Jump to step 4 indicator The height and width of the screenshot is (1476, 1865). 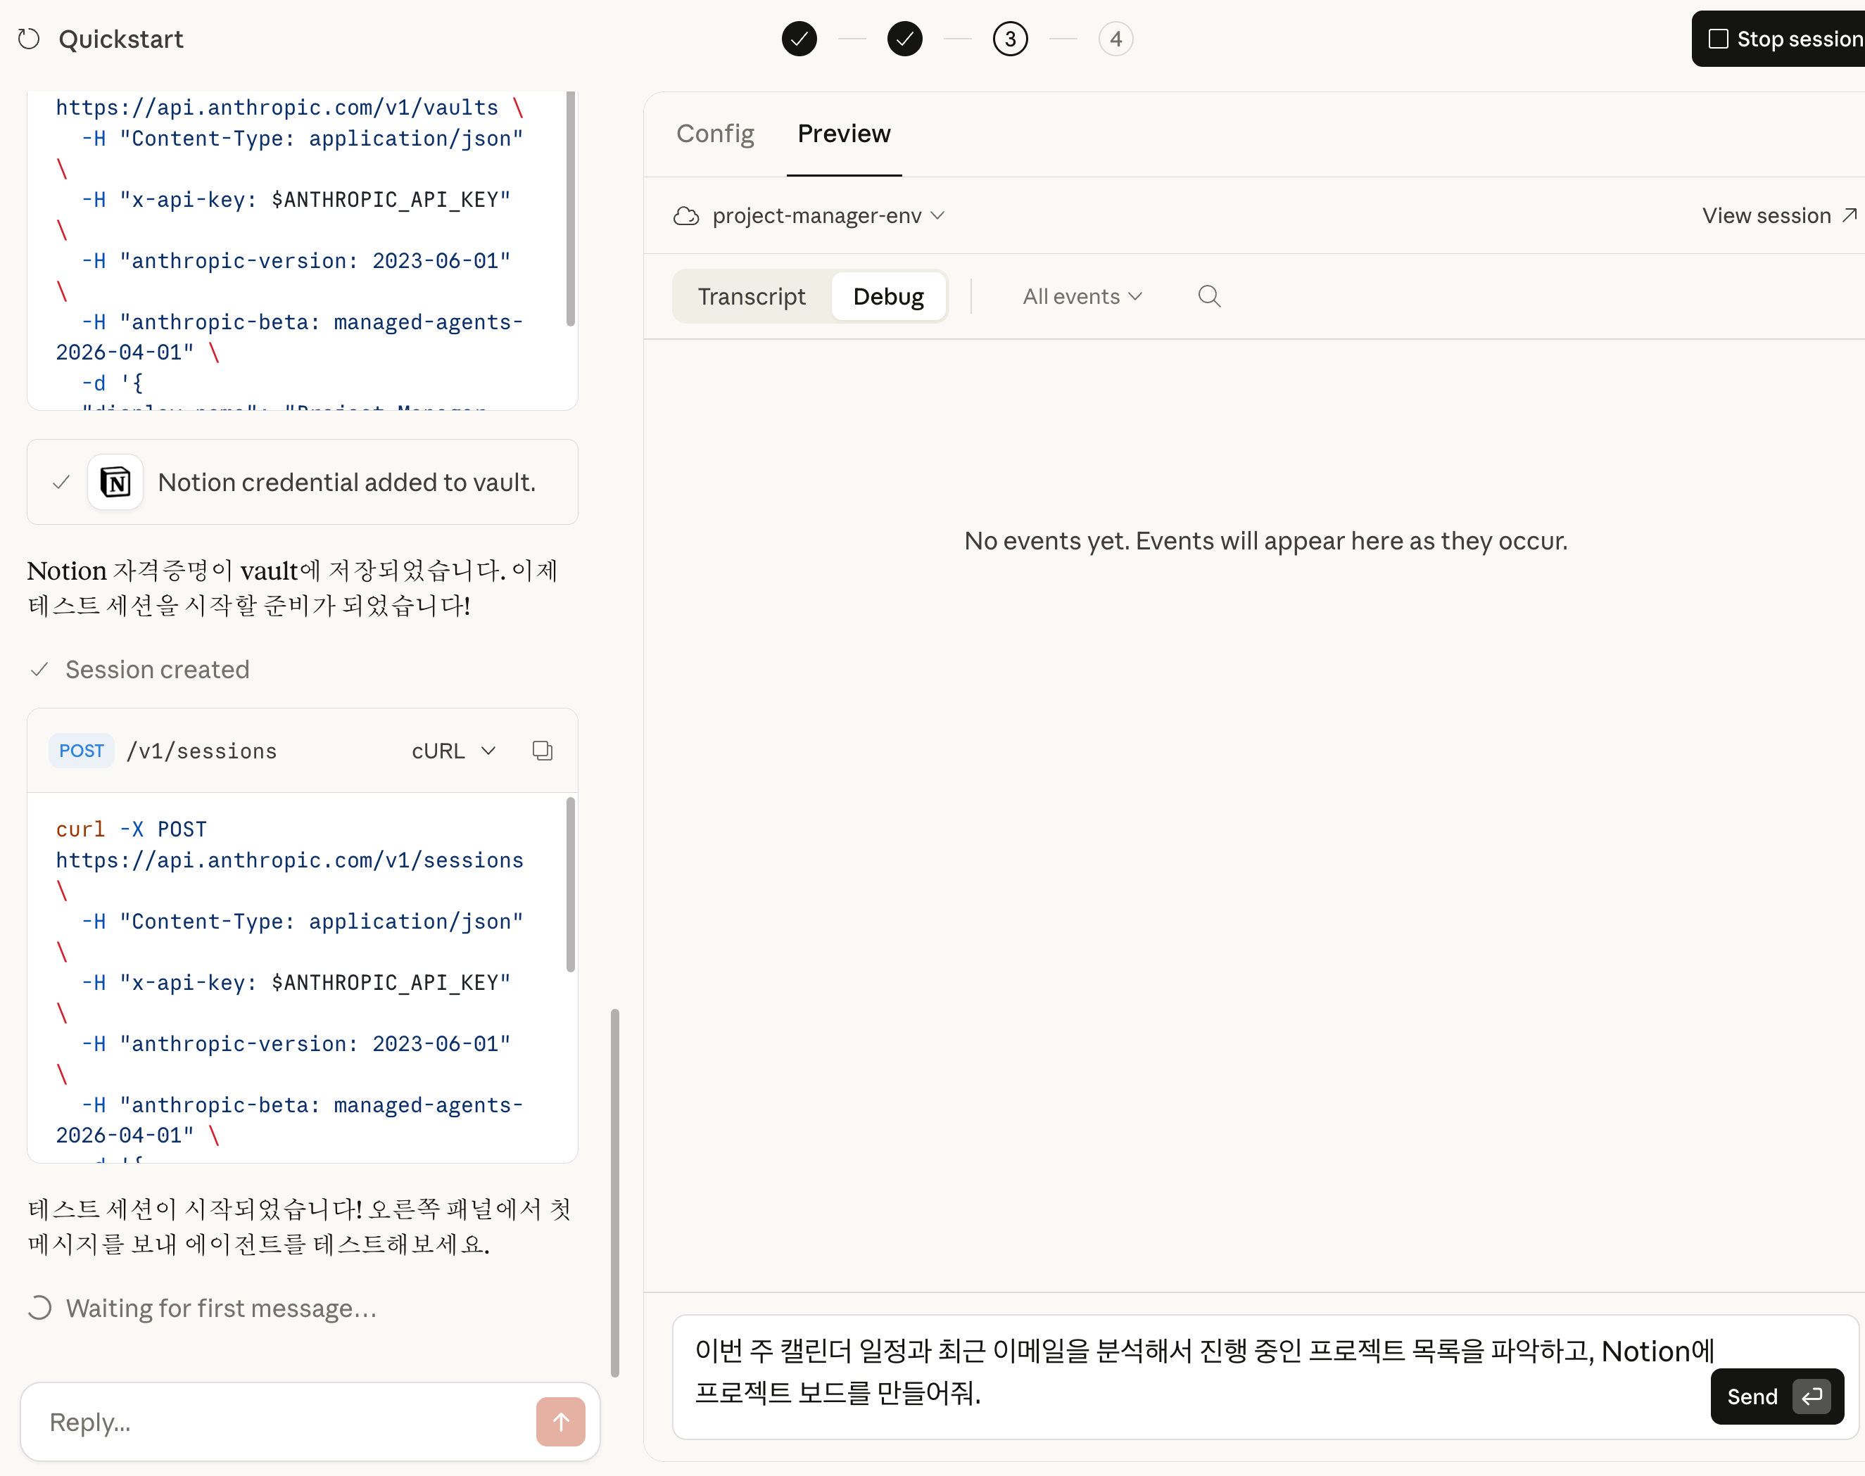click(x=1115, y=39)
